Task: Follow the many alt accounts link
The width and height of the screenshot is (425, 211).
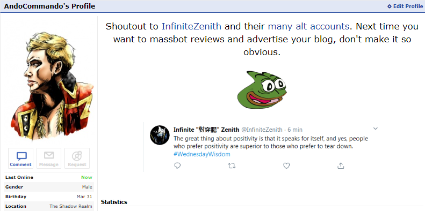Action: pyautogui.click(x=308, y=26)
